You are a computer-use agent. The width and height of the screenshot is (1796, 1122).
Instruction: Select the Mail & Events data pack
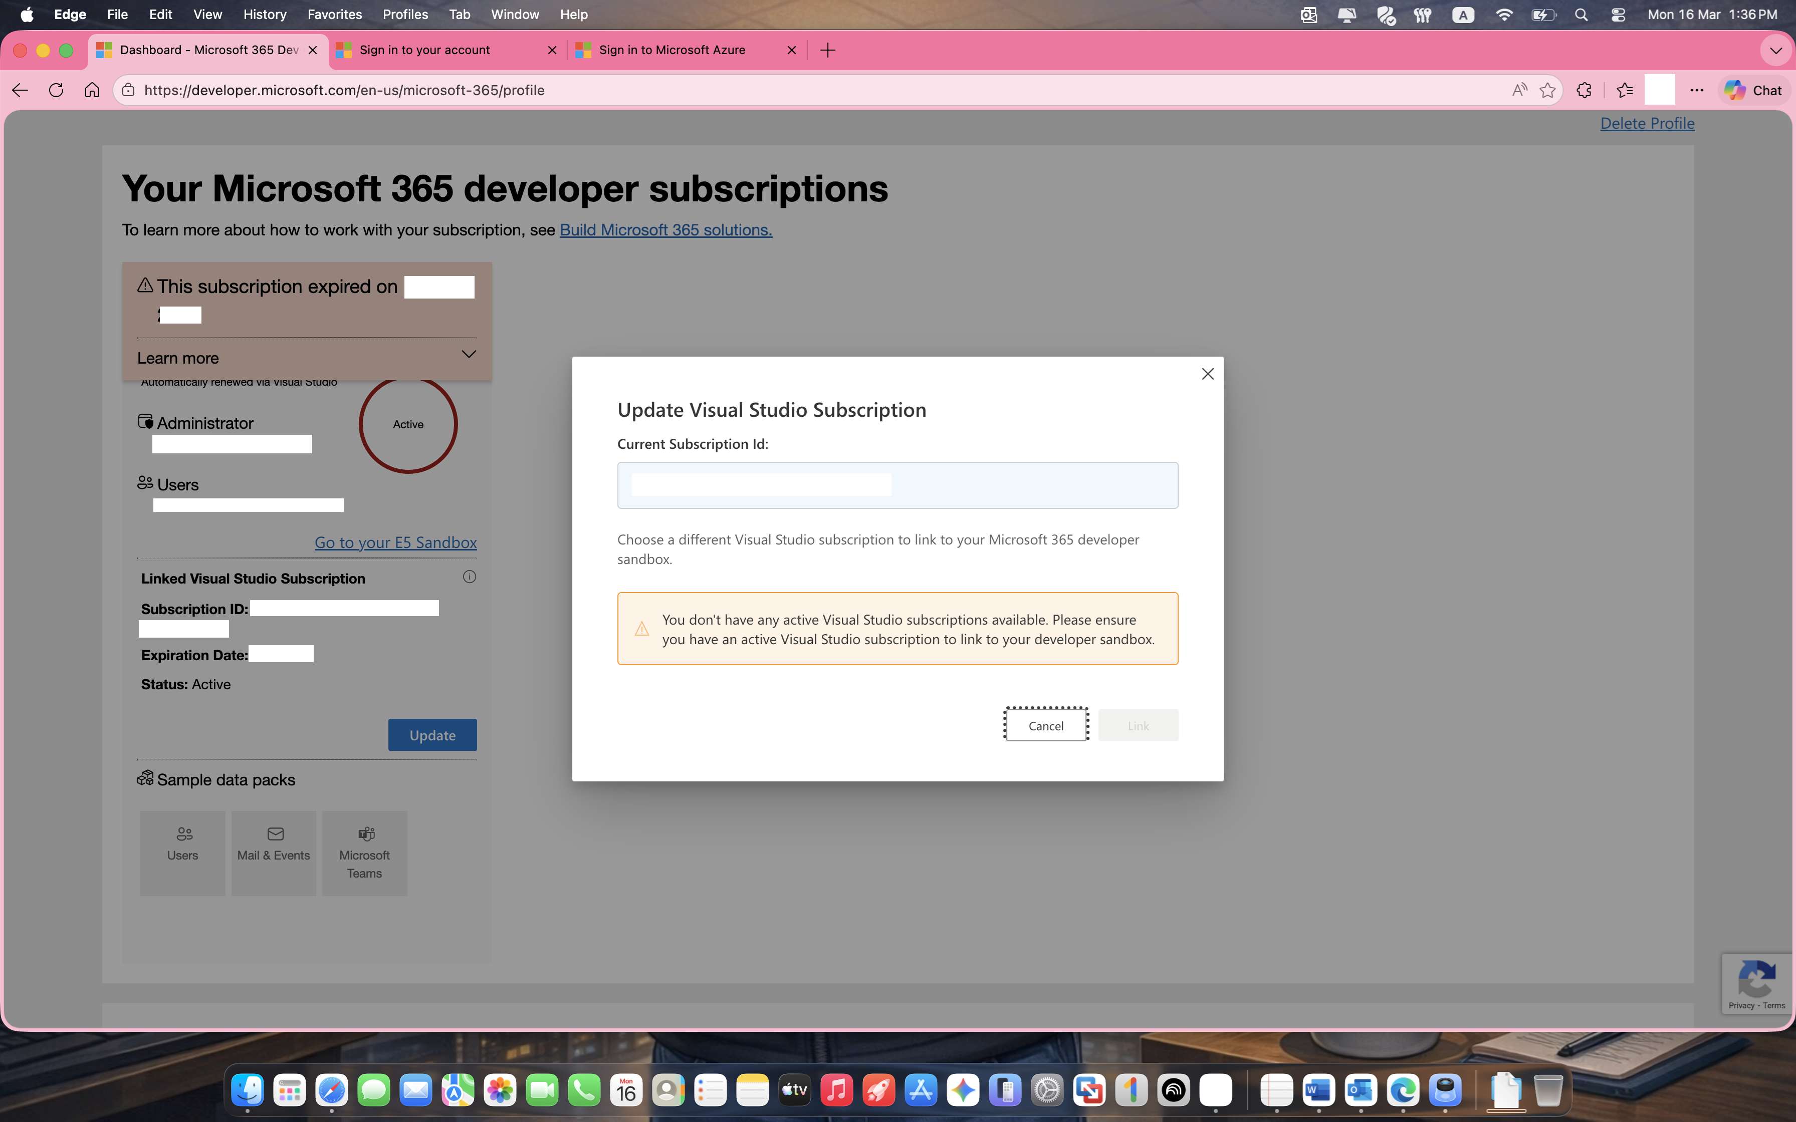click(x=274, y=853)
